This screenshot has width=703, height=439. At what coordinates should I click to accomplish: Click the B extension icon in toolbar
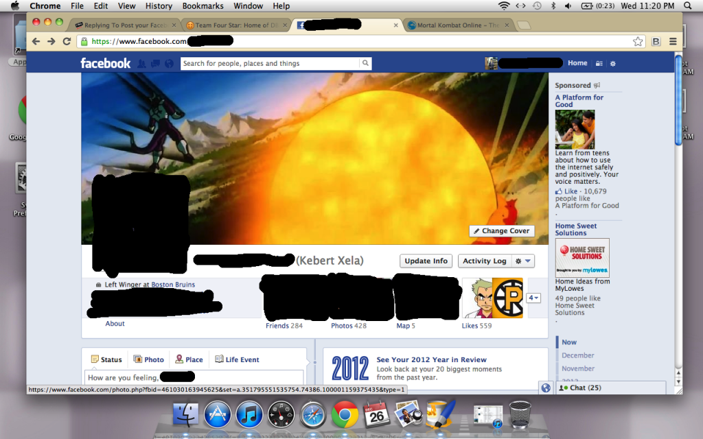coord(656,42)
